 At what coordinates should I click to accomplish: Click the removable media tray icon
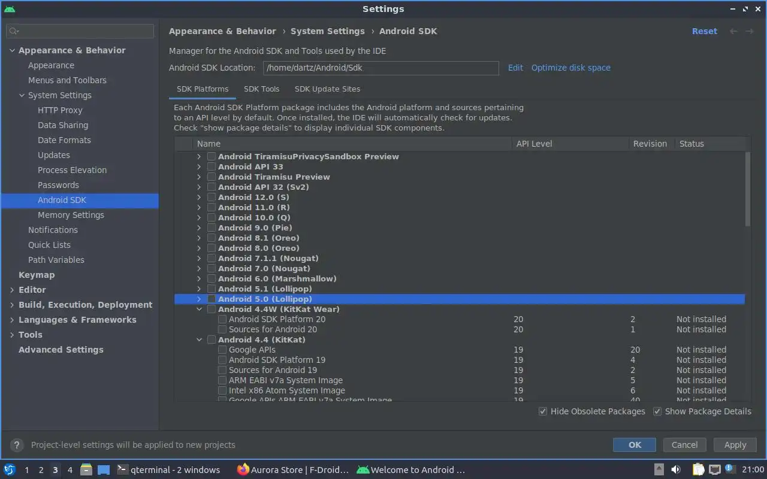659,469
